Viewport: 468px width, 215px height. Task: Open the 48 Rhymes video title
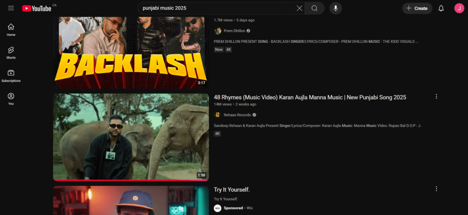tap(310, 97)
